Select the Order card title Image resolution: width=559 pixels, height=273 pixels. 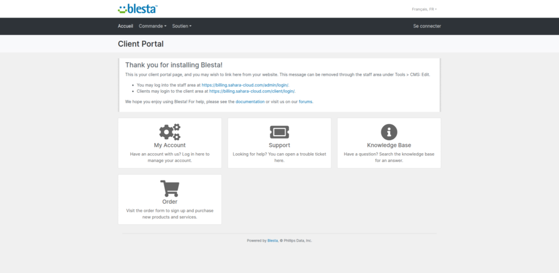pos(169,202)
